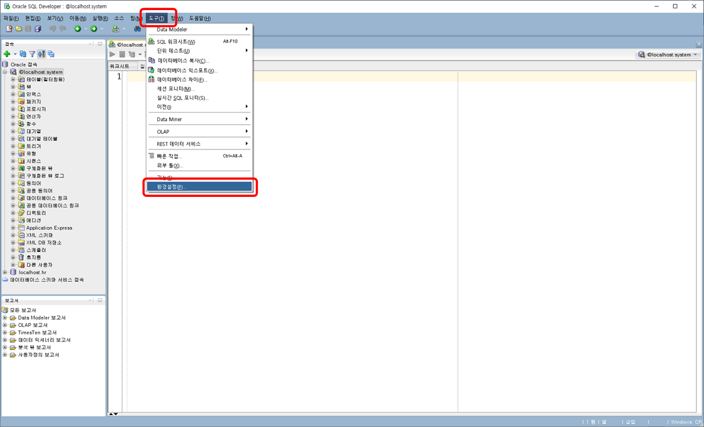Select the 사용자정의 보고서 tree item
Screen dimensions: 704x427
pos(39,355)
